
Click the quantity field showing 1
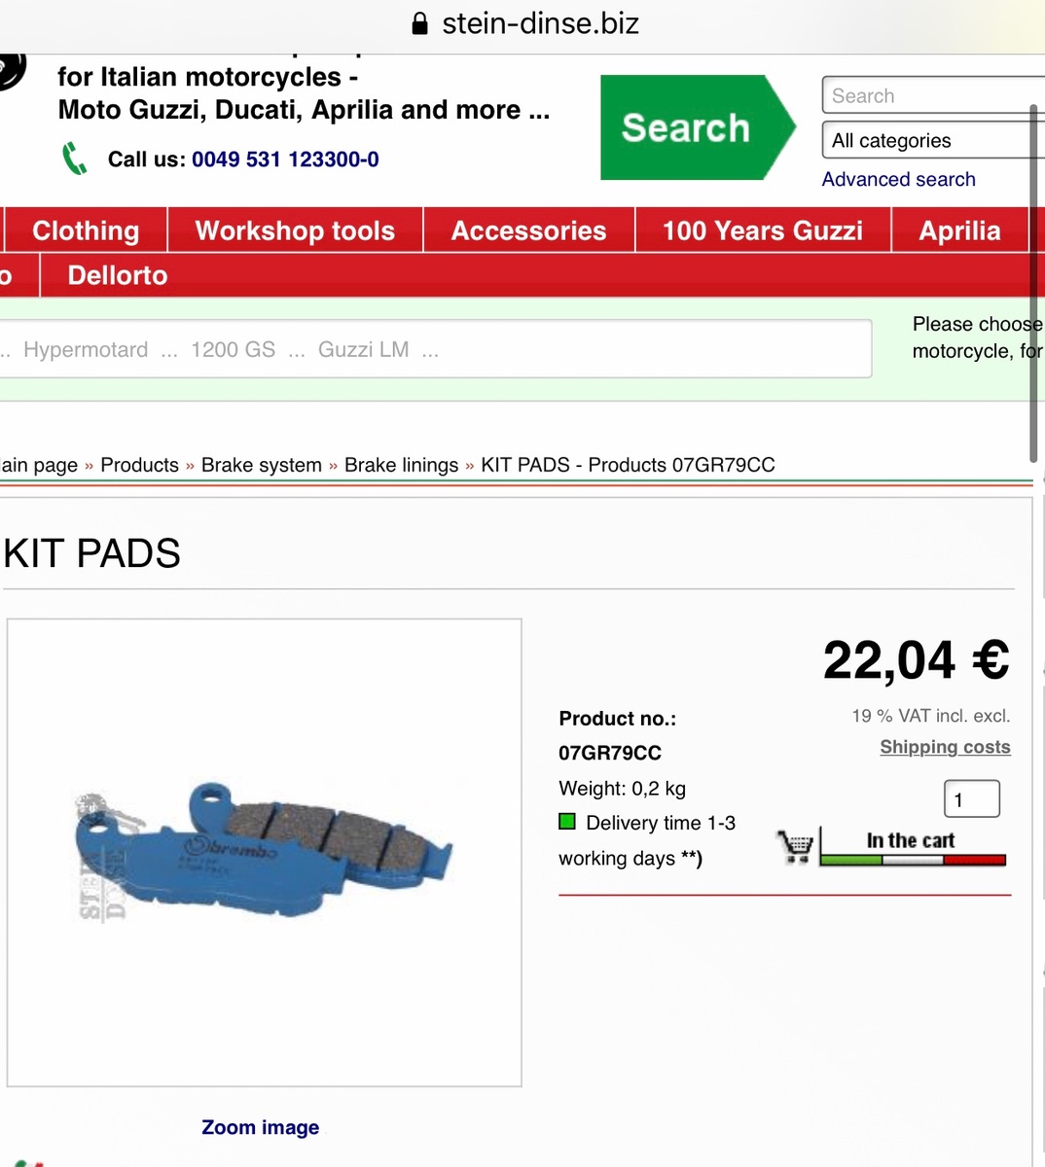(x=972, y=799)
